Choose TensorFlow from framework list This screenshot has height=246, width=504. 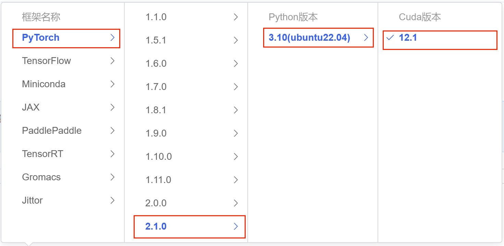click(x=46, y=61)
